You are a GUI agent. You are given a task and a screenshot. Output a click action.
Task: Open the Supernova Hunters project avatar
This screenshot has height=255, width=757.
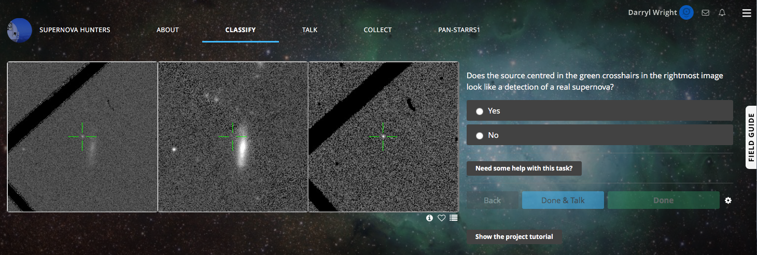tap(20, 30)
